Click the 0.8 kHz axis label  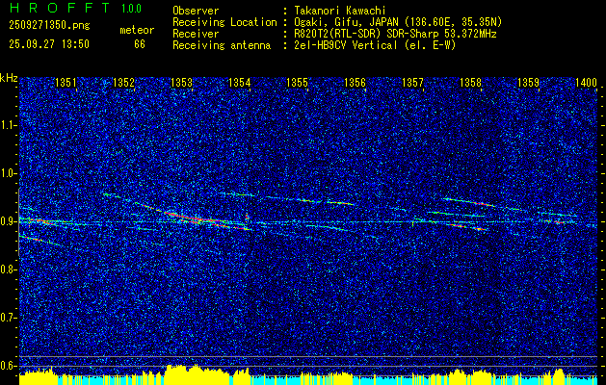pos(8,269)
